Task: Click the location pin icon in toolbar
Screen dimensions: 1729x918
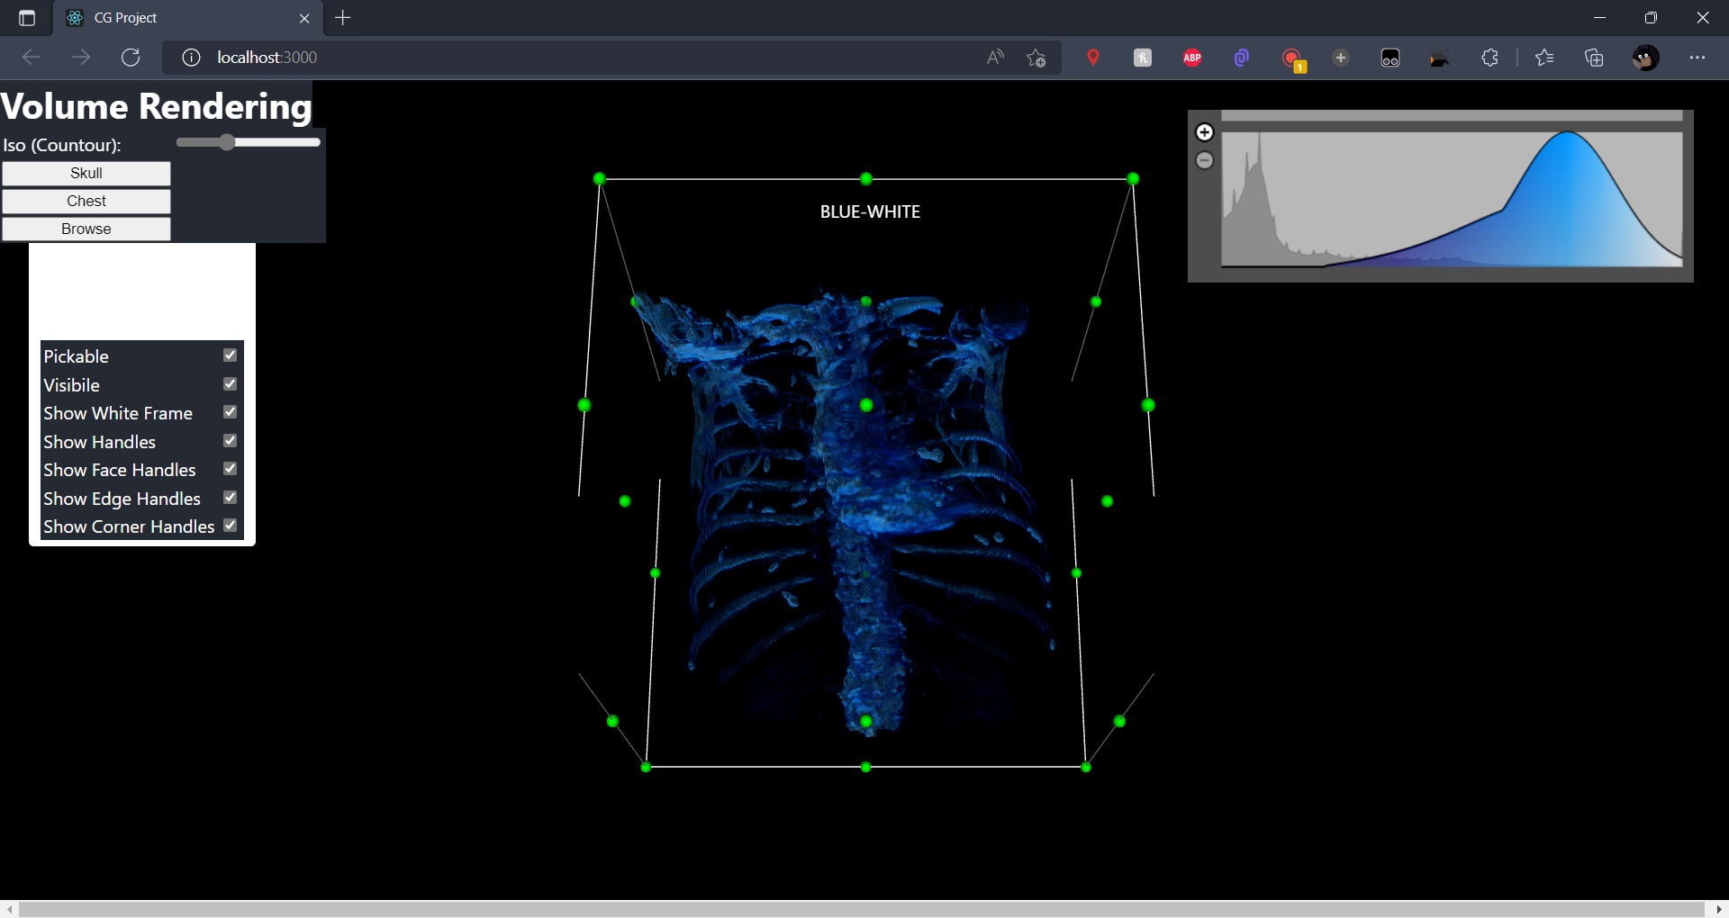Action: [x=1094, y=58]
